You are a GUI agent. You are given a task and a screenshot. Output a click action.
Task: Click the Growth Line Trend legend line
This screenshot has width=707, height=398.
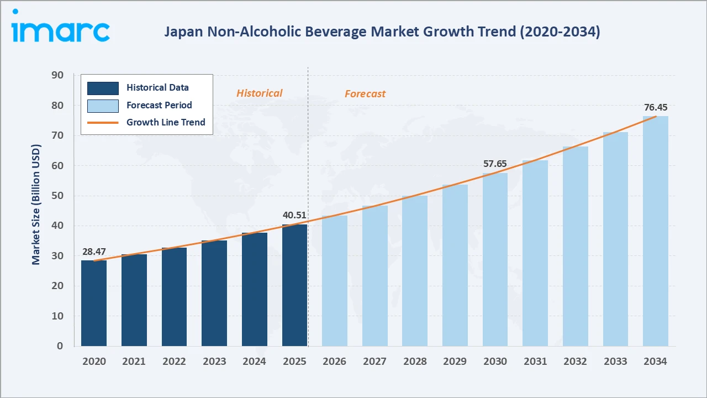pyautogui.click(x=103, y=123)
